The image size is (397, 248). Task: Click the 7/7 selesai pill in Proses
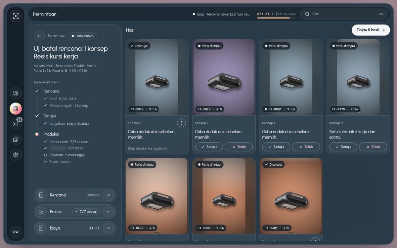tap(86, 212)
